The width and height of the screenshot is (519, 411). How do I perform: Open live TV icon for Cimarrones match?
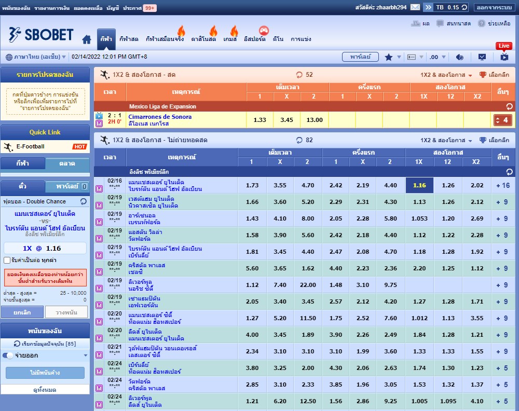click(99, 116)
